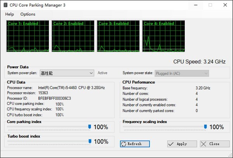The height and width of the screenshot is (158, 233).
Task: Expand the System power plan dropdown
Action: pyautogui.click(x=91, y=73)
